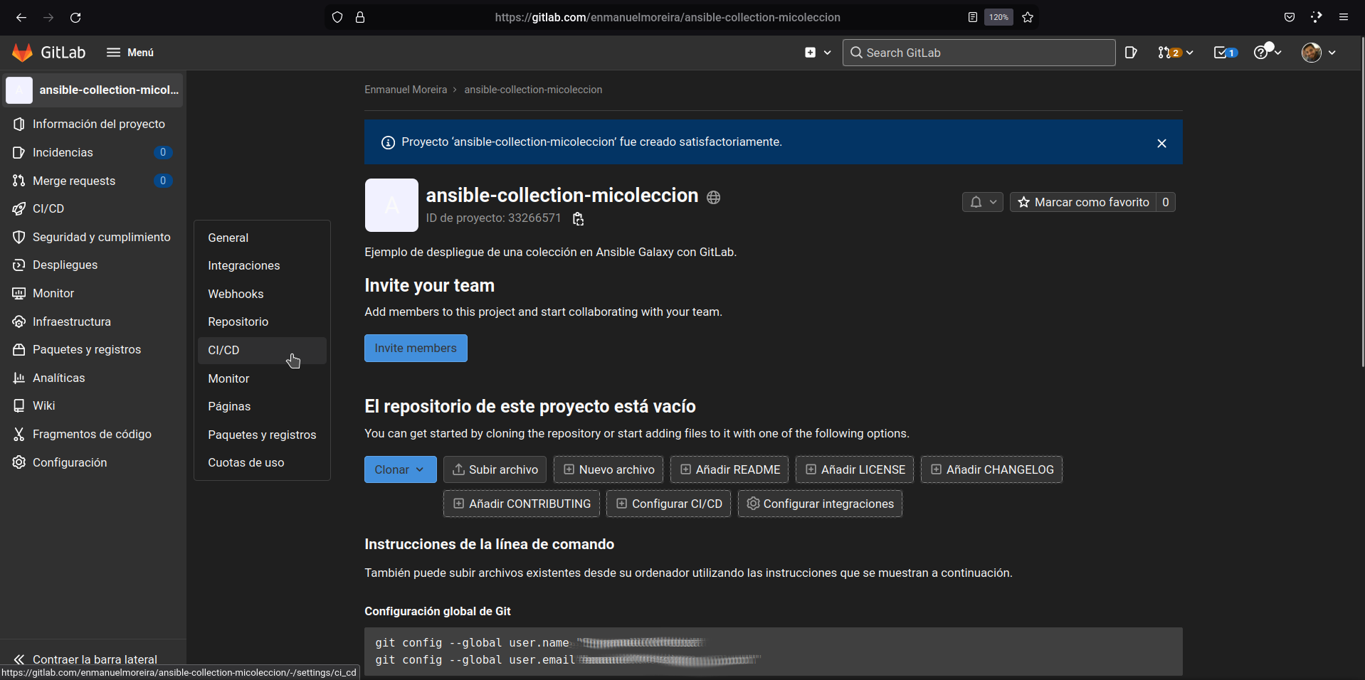Open the browser application menu icon
This screenshot has height=680, width=1365.
tap(1344, 17)
